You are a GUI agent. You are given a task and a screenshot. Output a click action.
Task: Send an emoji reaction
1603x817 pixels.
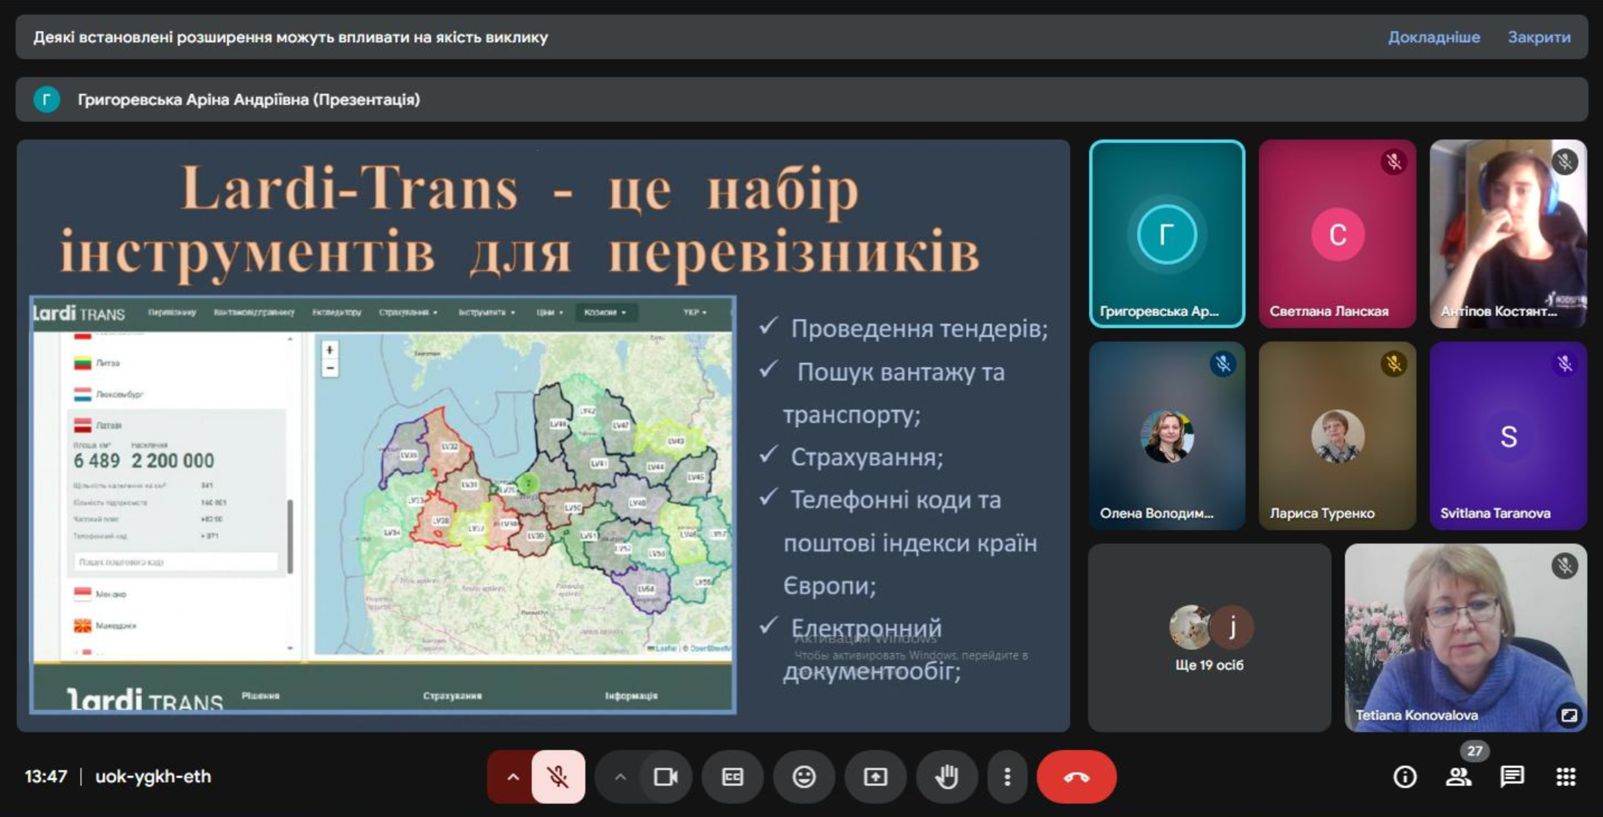804,777
